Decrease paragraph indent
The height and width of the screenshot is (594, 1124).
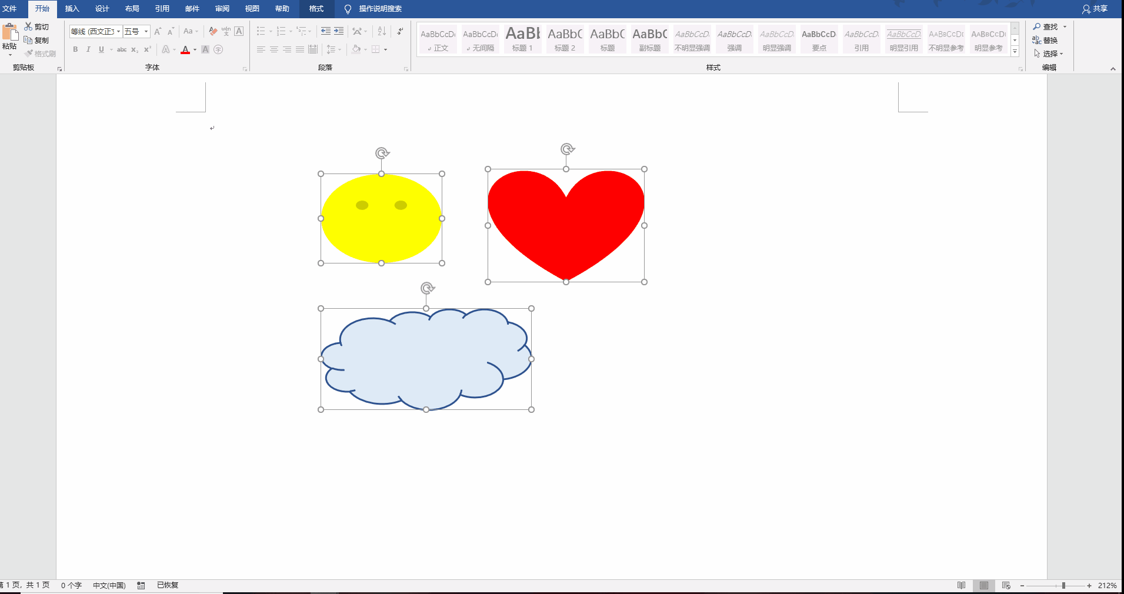326,31
